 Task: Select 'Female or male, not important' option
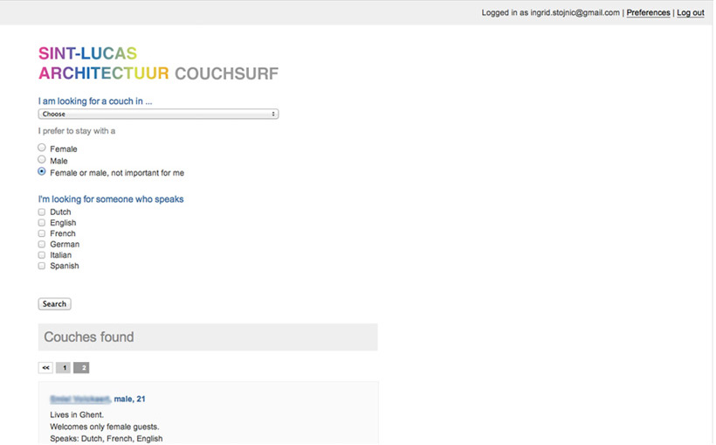point(42,171)
